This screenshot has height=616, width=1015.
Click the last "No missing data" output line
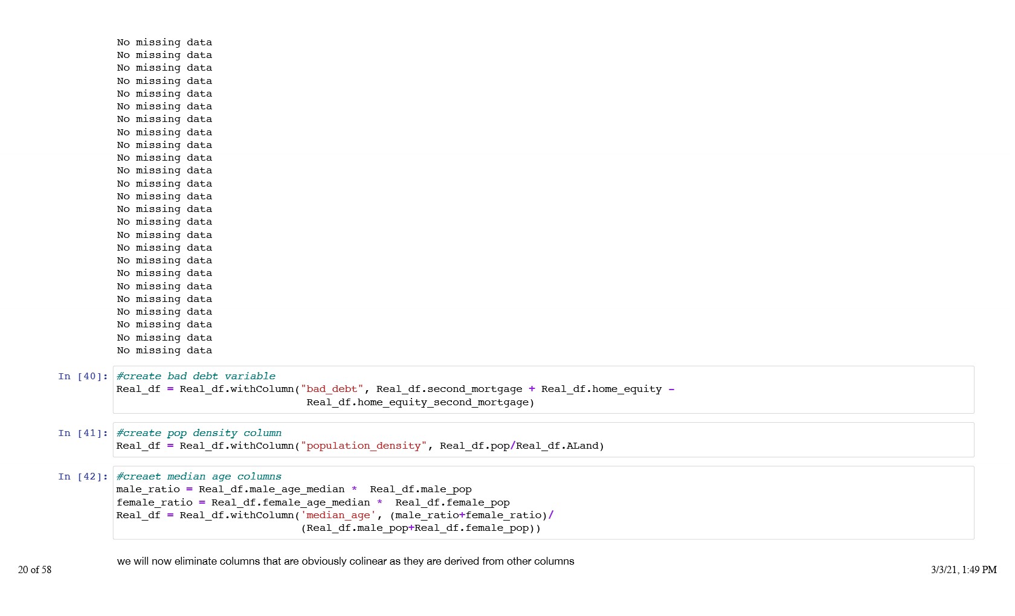click(x=164, y=350)
